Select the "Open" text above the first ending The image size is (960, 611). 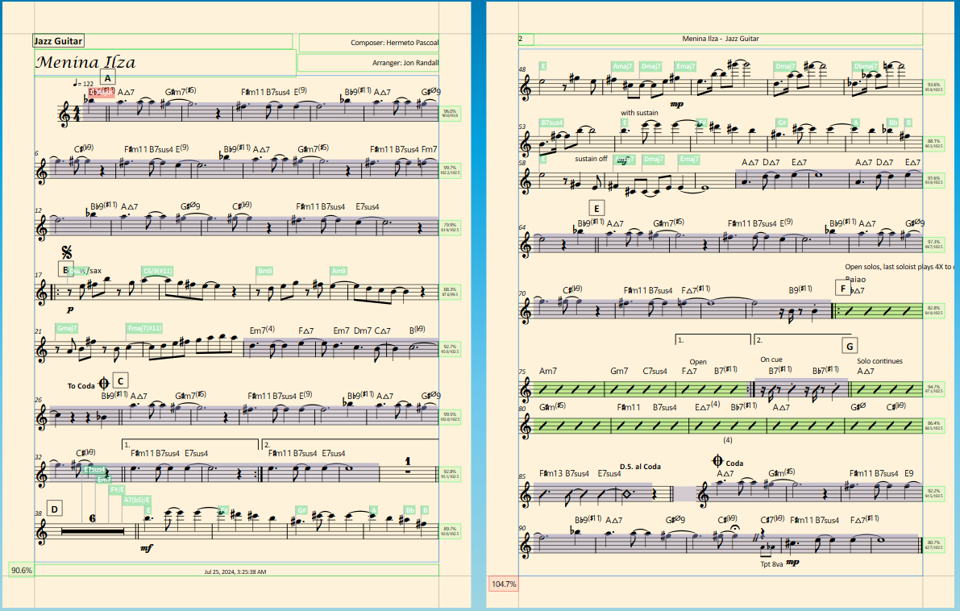point(698,362)
